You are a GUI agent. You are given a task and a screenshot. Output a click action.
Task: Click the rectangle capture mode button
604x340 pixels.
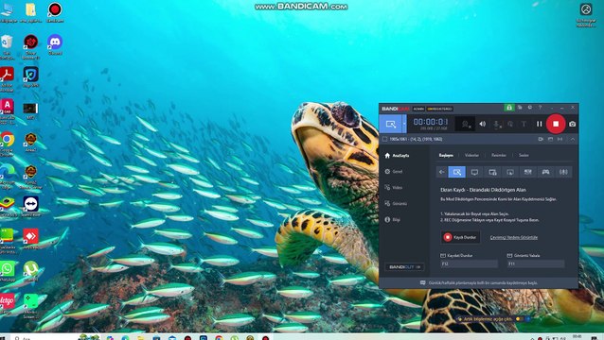point(391,124)
